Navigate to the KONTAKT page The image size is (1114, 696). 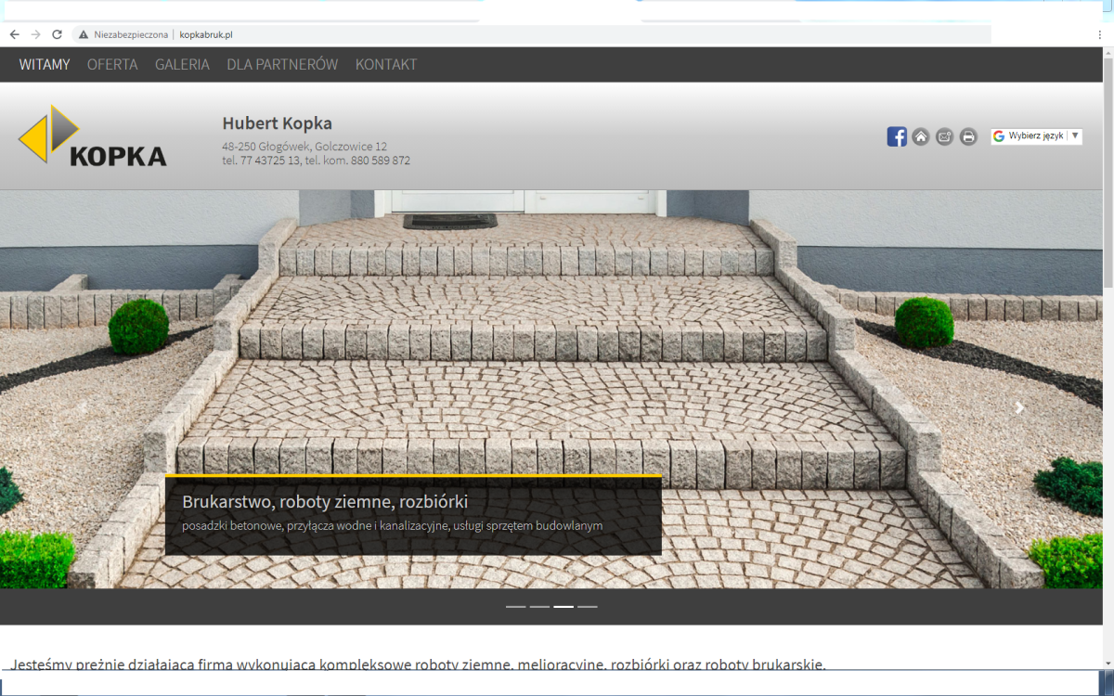point(386,65)
